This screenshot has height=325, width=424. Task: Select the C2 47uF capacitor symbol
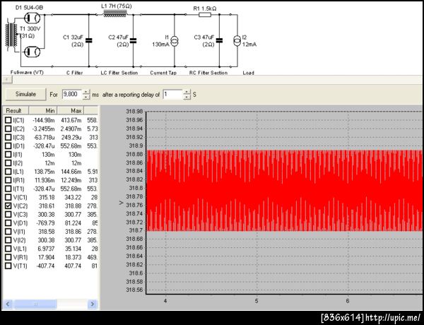click(133, 40)
